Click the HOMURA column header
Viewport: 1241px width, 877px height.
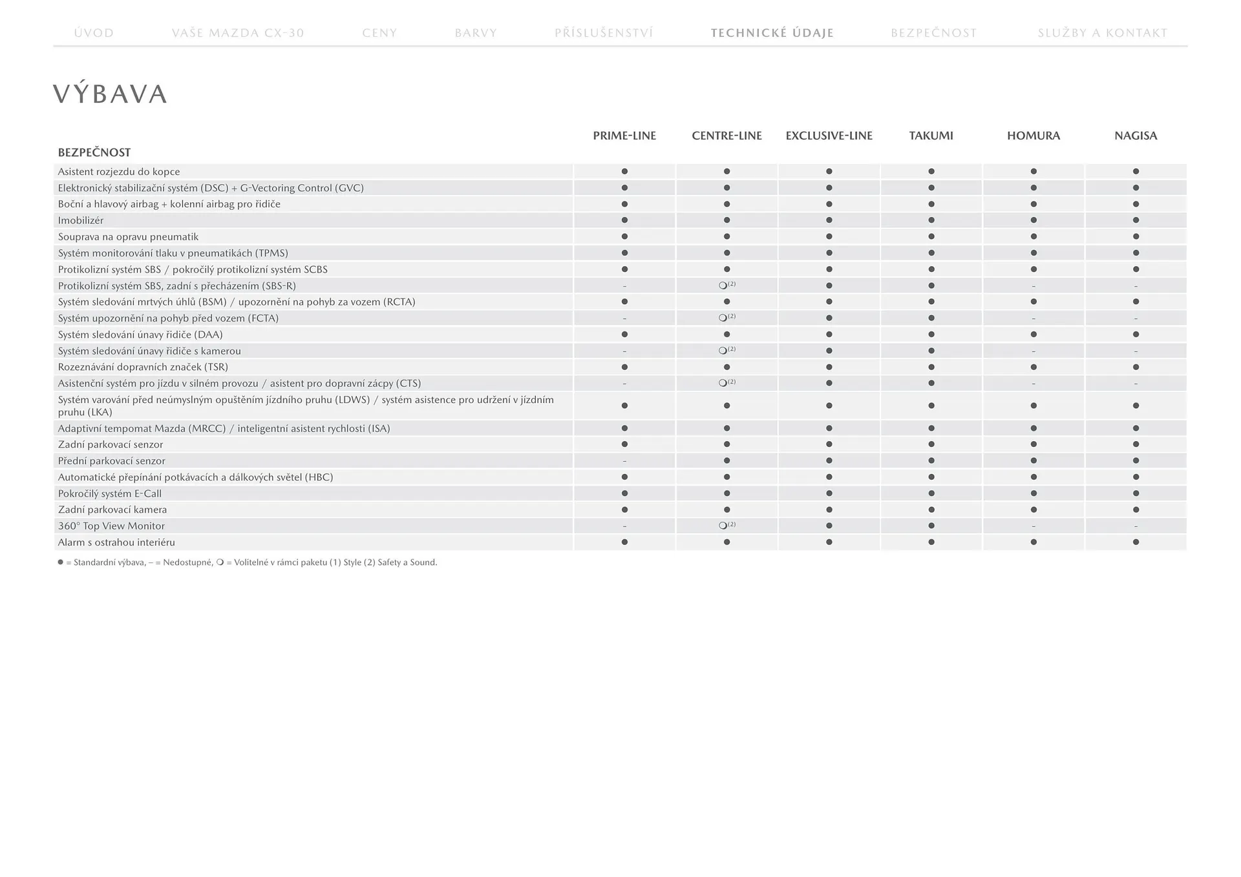pyautogui.click(x=1033, y=136)
